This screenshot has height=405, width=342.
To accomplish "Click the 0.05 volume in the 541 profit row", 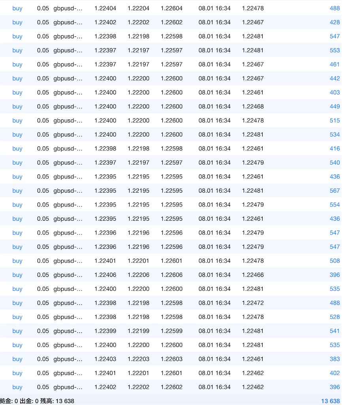I will tap(43, 331).
